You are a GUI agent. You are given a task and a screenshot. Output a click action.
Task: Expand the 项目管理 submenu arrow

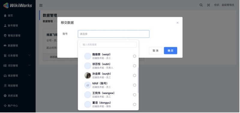29,65
